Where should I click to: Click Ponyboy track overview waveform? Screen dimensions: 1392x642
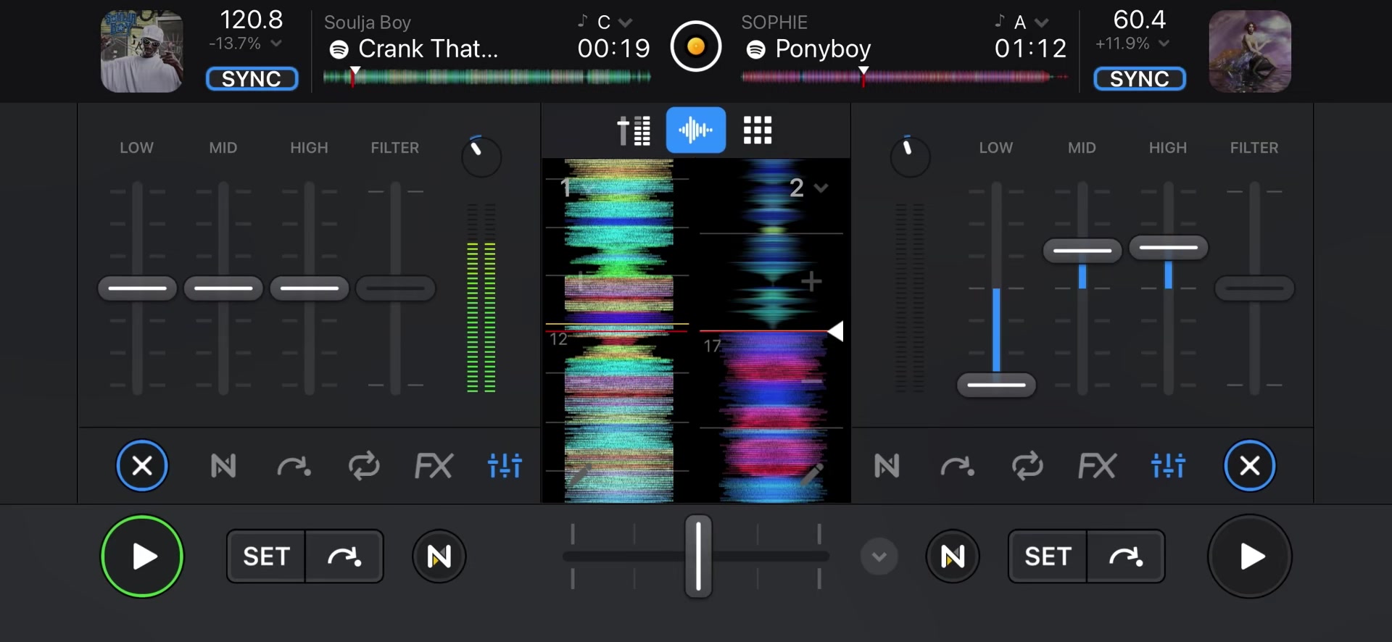pos(903,77)
